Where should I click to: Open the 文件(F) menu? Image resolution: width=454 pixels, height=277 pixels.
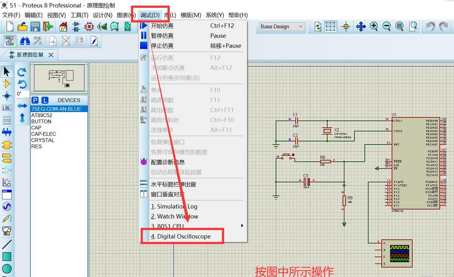tap(11, 15)
